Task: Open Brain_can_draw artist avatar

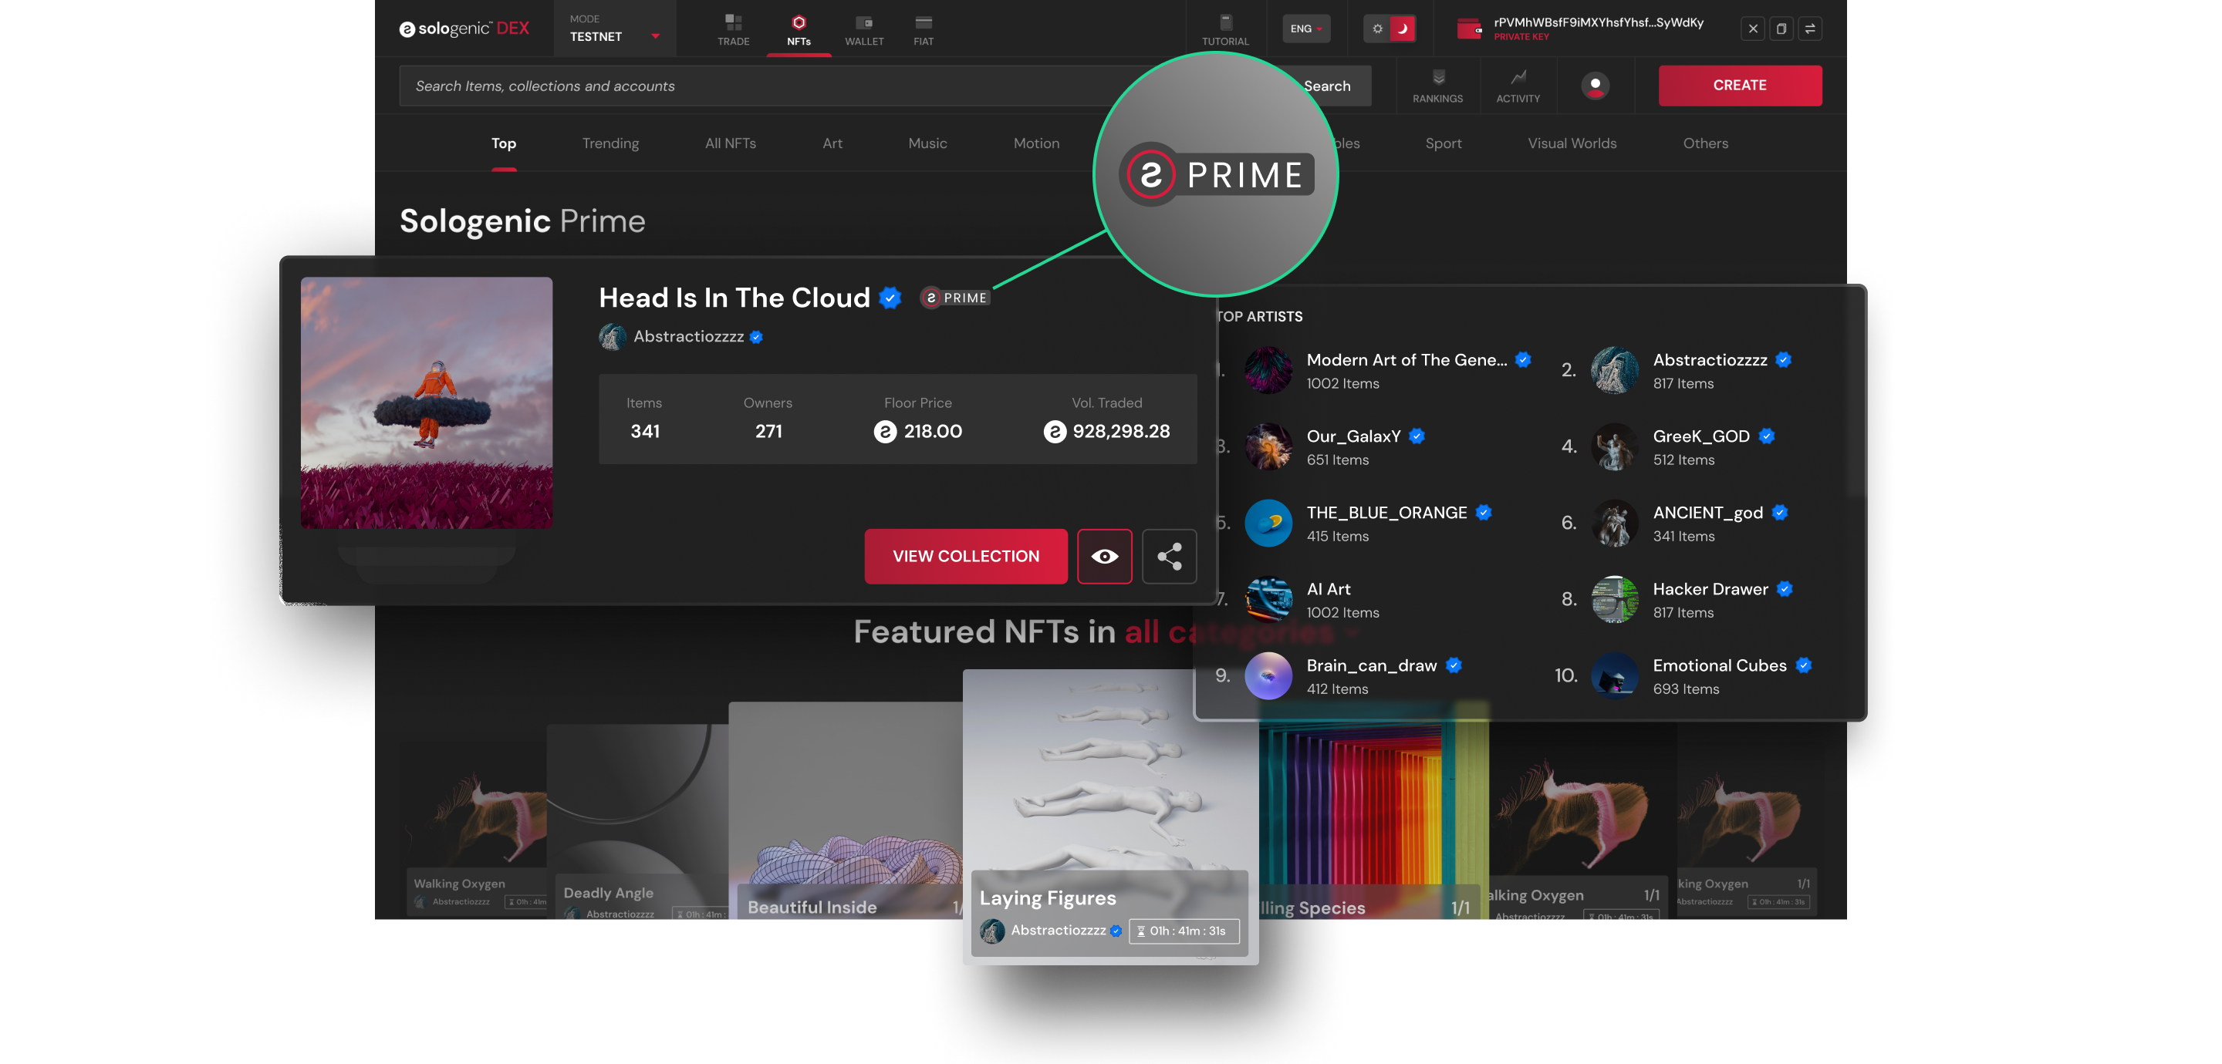Action: 1268,675
